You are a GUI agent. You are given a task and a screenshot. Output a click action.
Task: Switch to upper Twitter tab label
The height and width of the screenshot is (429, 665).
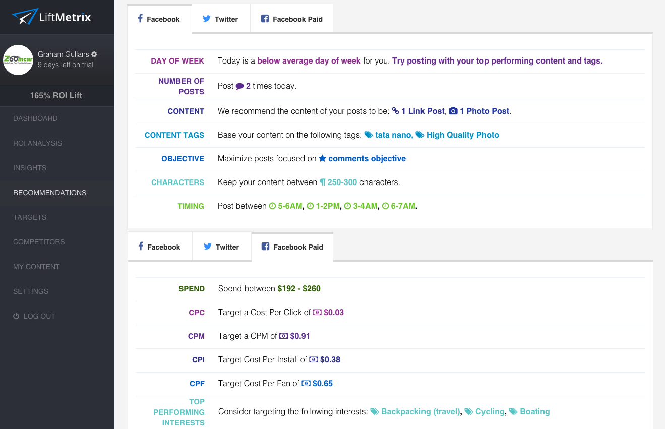pyautogui.click(x=226, y=19)
